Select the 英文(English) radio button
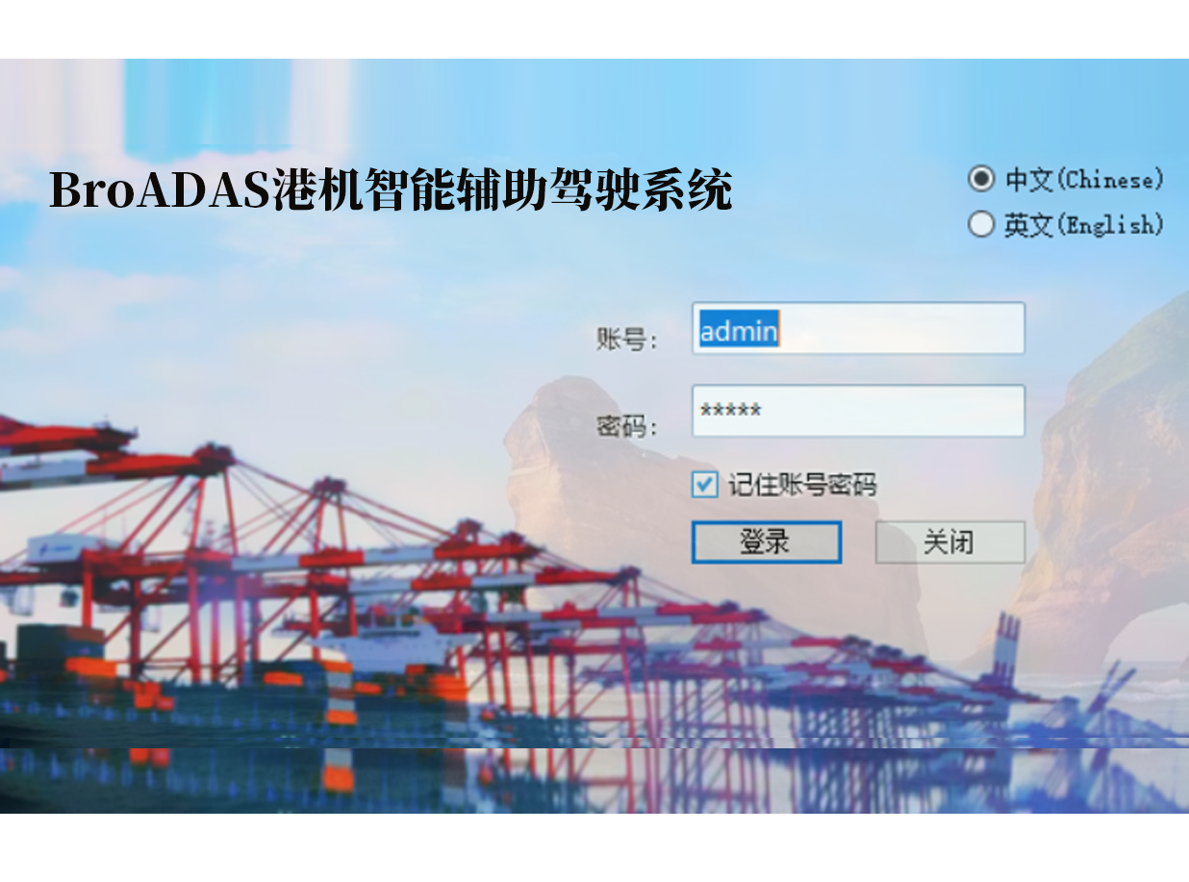Image resolution: width=1189 pixels, height=882 pixels. click(980, 224)
